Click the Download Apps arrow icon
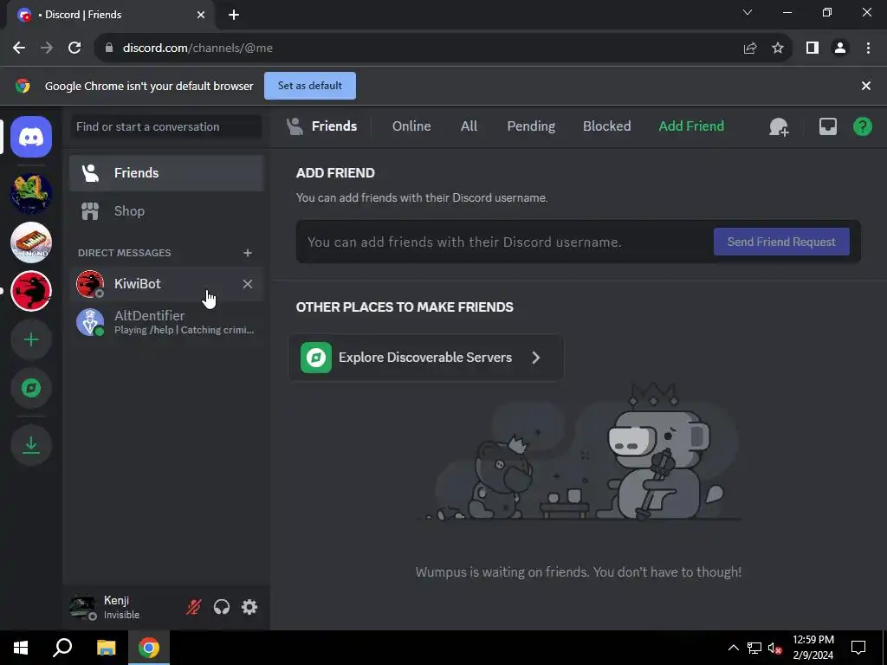The width and height of the screenshot is (887, 665). (31, 445)
